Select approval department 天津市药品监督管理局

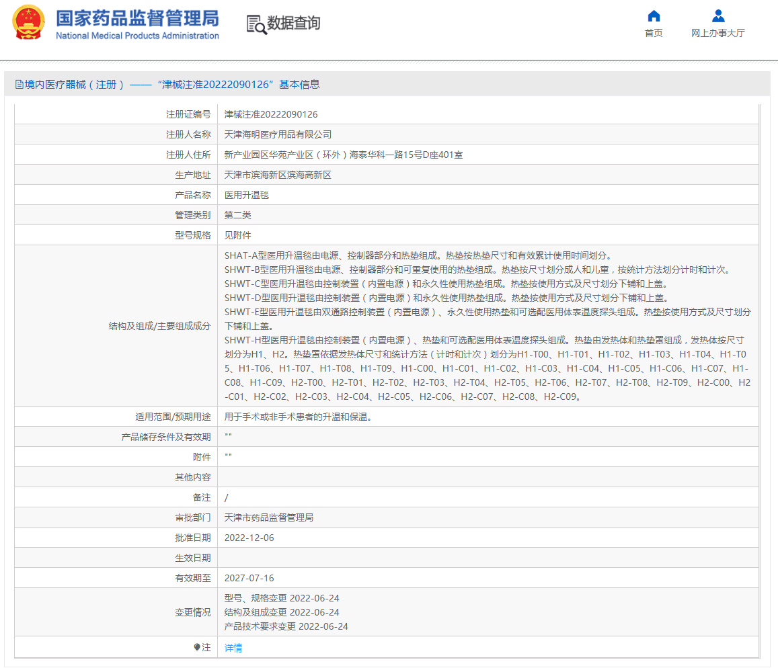click(x=269, y=517)
